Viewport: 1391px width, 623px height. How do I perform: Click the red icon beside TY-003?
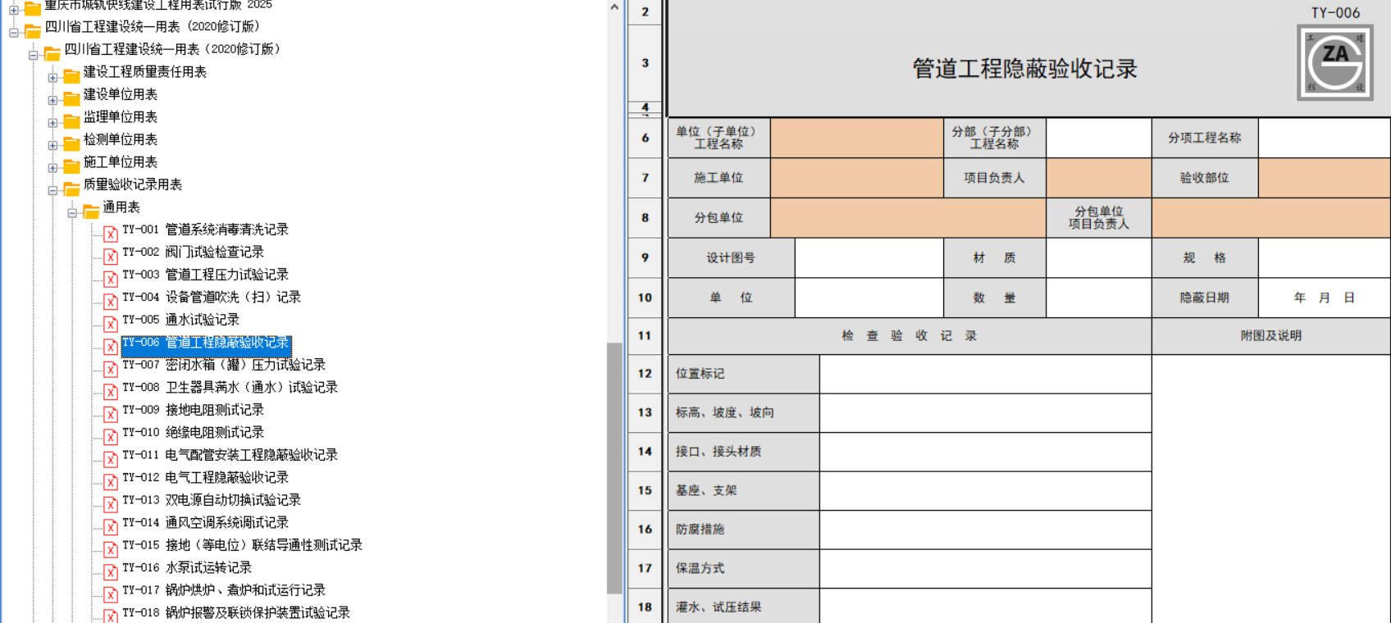pos(111,278)
